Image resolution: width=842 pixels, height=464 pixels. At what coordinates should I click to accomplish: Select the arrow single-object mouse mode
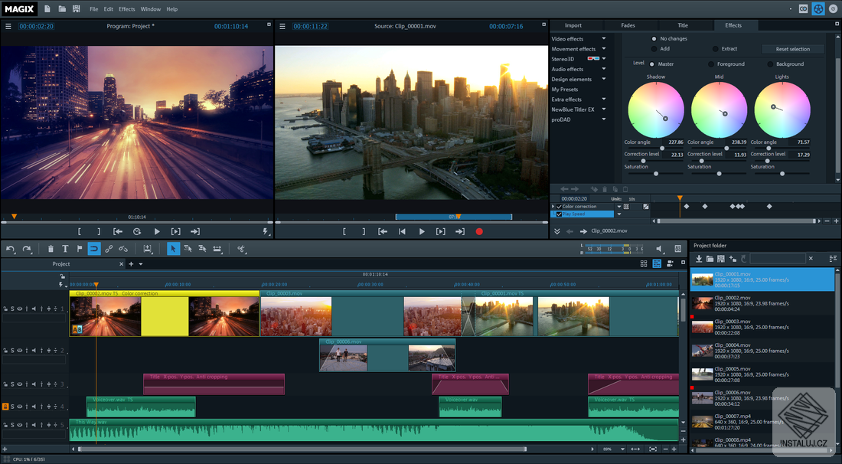[x=173, y=249]
